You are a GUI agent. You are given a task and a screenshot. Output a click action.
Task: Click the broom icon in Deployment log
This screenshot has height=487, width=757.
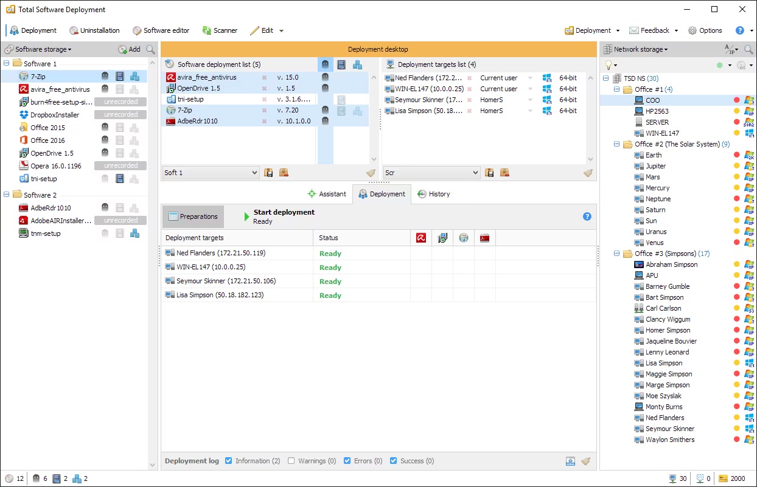click(585, 461)
